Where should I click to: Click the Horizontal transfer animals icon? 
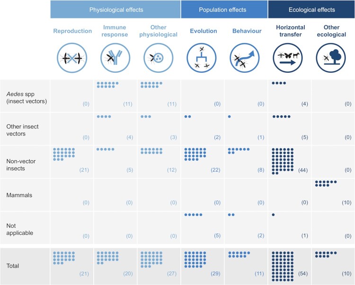pos(288,58)
